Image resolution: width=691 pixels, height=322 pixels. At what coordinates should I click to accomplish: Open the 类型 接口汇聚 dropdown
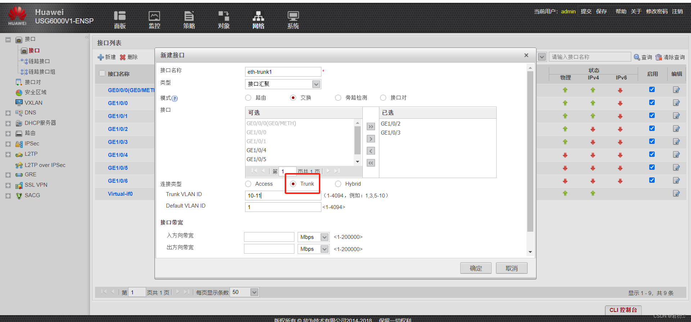point(316,84)
